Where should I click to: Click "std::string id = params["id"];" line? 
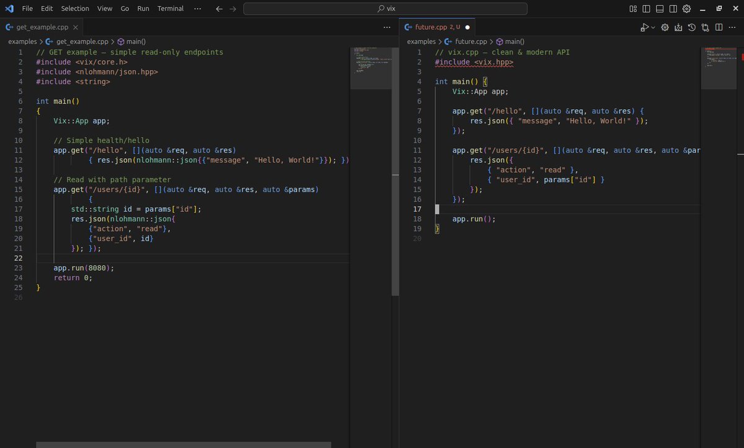pyautogui.click(x=136, y=209)
